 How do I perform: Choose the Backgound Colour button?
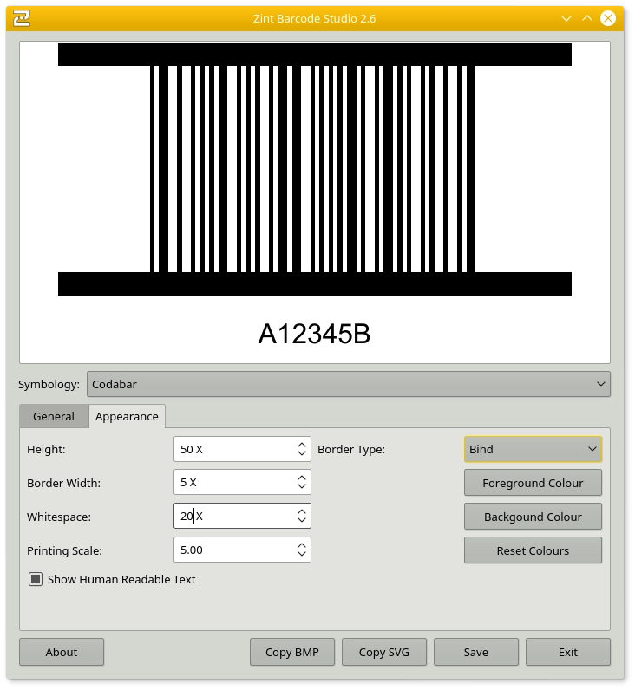(533, 517)
